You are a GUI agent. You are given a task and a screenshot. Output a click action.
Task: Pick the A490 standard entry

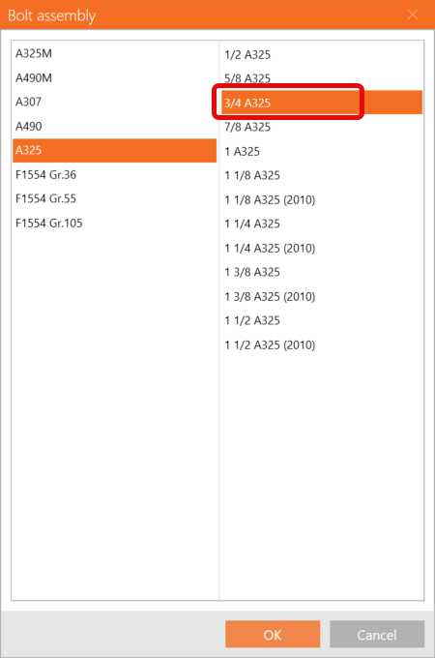tap(114, 127)
